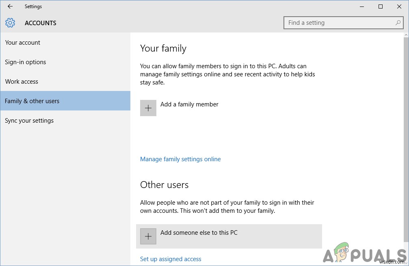Open the Work access section
Viewport: 409px width, 266px height.
65,82
